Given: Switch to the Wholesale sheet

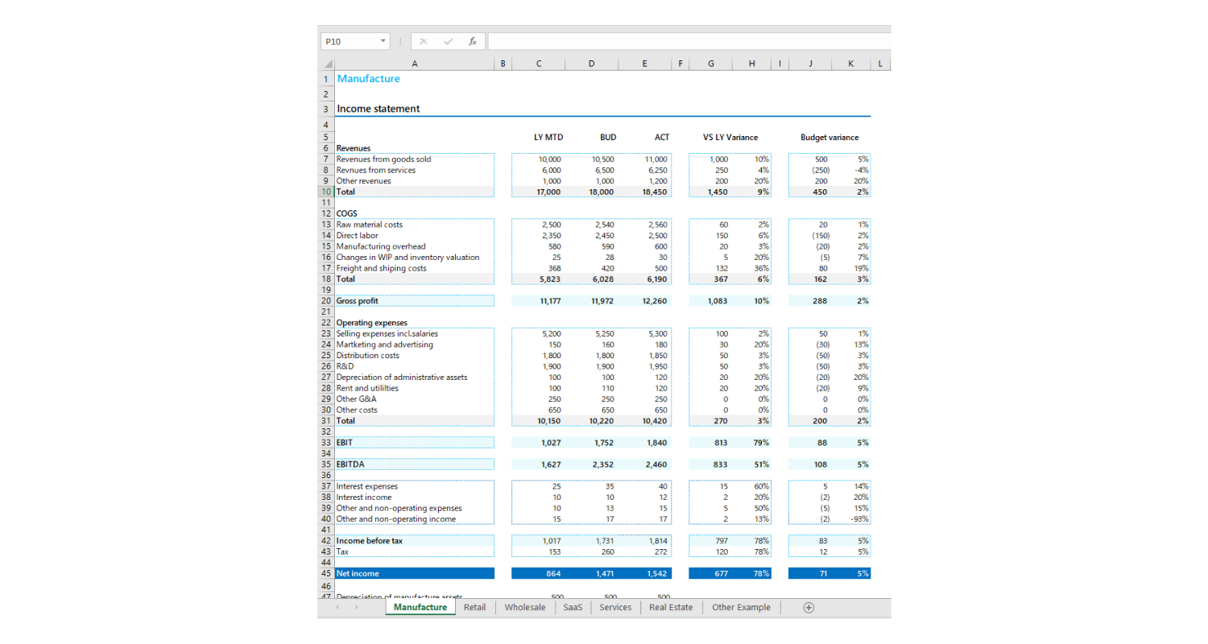Looking at the screenshot, I should (525, 608).
